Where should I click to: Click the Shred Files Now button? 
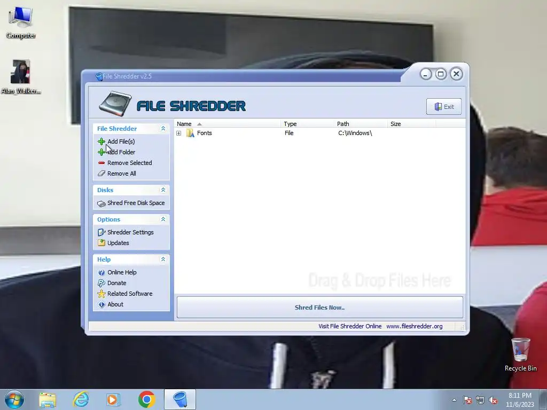point(320,307)
